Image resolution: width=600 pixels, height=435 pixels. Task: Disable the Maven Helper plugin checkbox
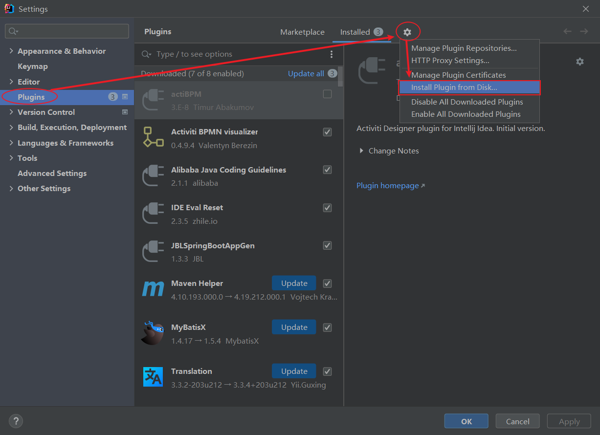coord(328,283)
